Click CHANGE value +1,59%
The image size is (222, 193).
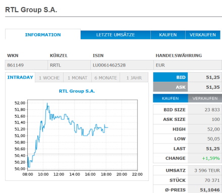click(211, 158)
